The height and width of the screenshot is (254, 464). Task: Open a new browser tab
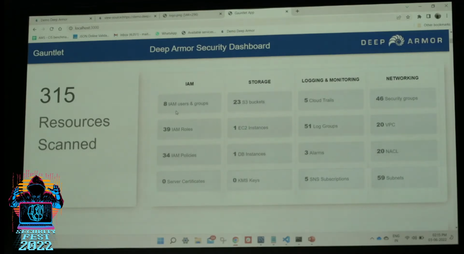tap(297, 11)
